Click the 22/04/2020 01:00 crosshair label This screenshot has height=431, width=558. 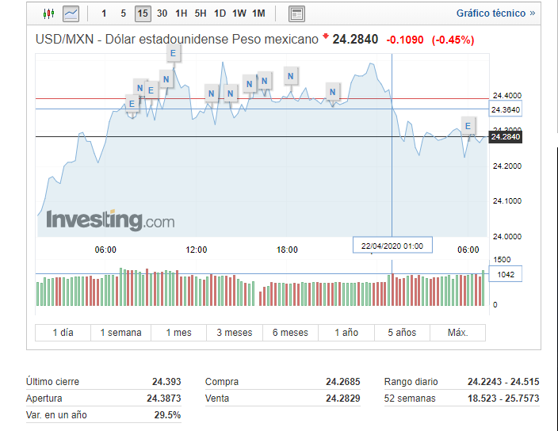click(392, 246)
